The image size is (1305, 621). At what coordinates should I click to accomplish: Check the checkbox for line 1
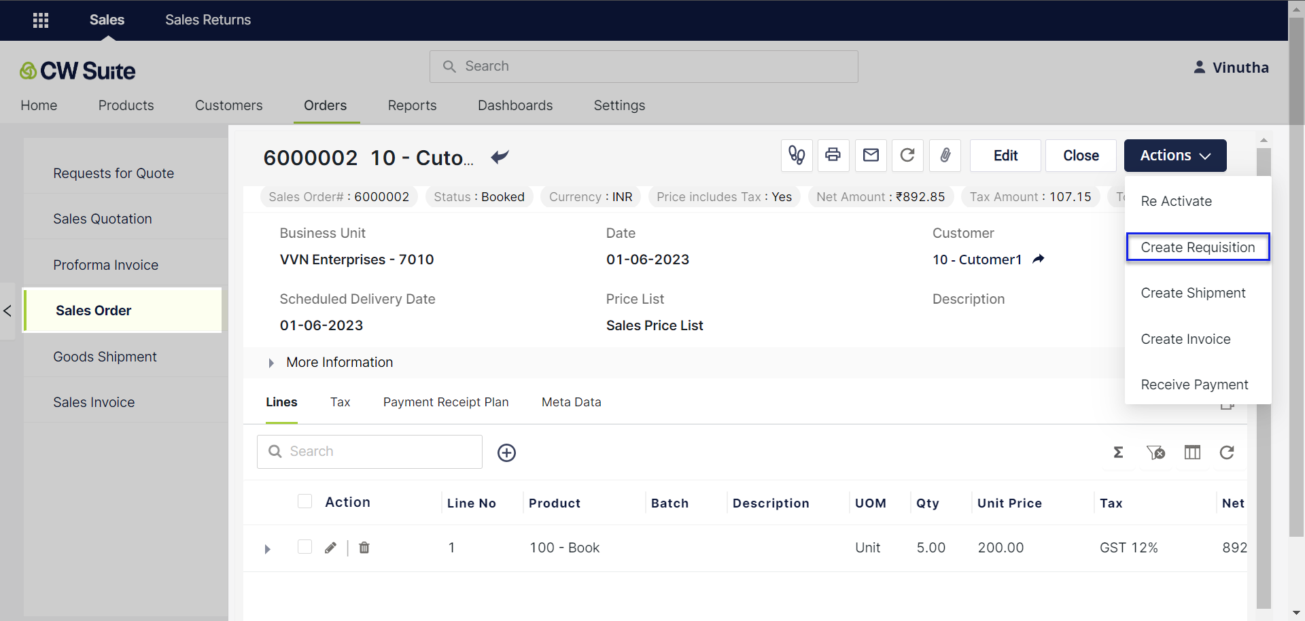[304, 547]
